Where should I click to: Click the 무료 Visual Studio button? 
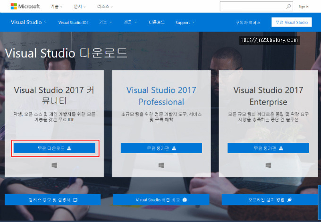(x=292, y=22)
